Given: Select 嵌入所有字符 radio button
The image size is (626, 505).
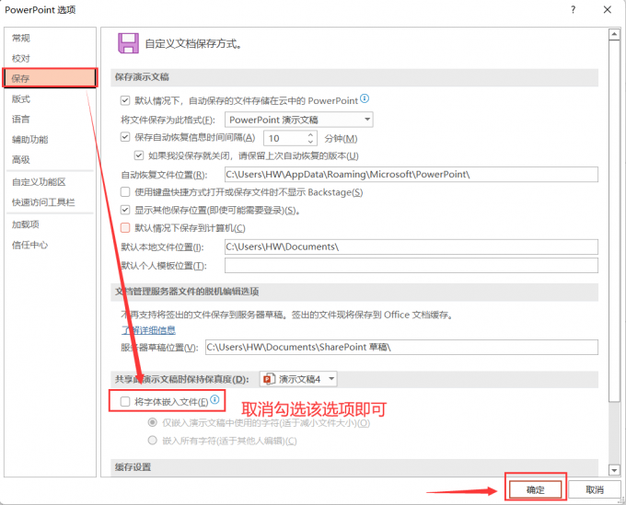Looking at the screenshot, I should click(152, 441).
